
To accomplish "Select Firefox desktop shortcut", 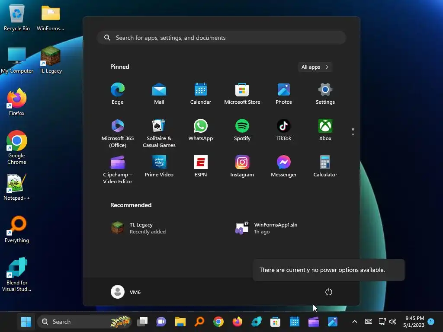I will 17,102.
